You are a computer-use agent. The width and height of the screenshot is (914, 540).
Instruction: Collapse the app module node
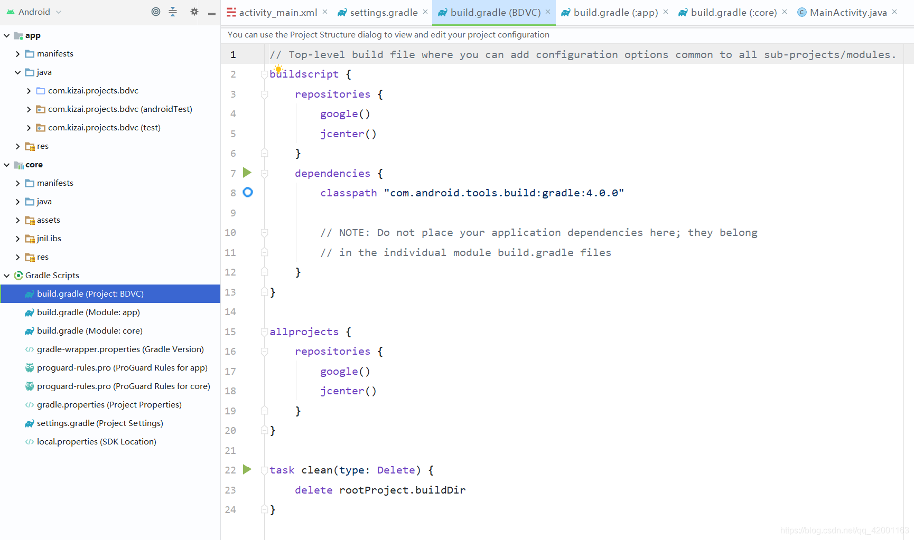tap(7, 35)
